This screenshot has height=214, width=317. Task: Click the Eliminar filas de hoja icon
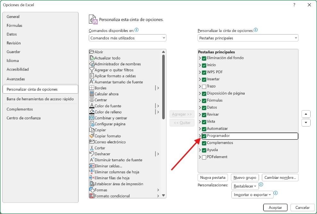92,178
